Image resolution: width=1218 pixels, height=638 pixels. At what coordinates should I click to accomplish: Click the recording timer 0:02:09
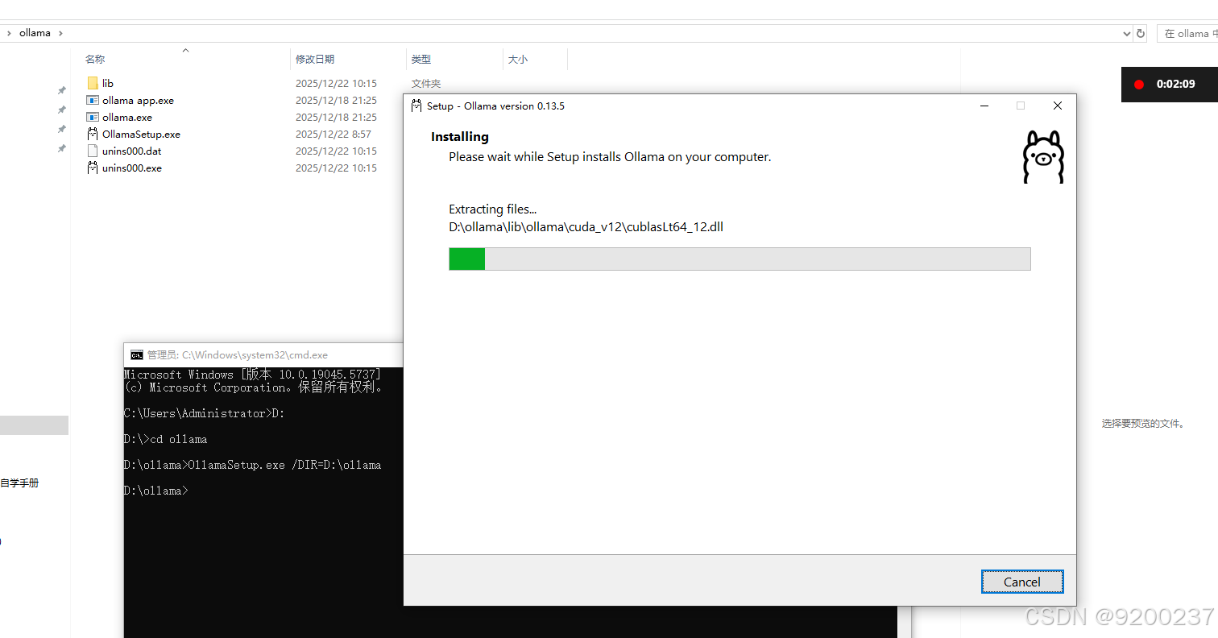tap(1175, 84)
